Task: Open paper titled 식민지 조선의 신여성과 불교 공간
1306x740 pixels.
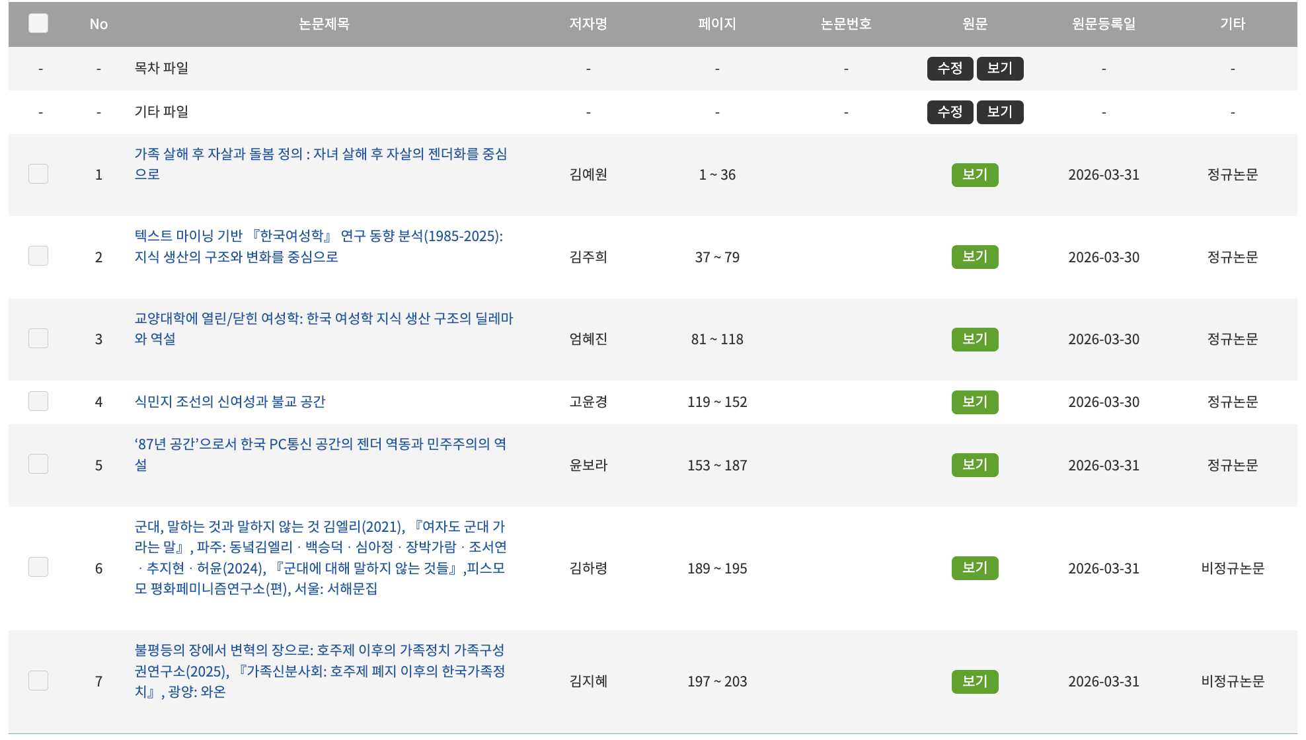Action: [x=230, y=402]
